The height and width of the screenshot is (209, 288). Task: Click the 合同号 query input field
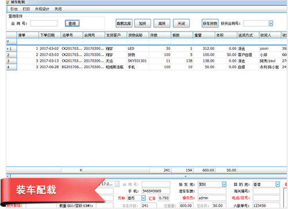coord(44,24)
